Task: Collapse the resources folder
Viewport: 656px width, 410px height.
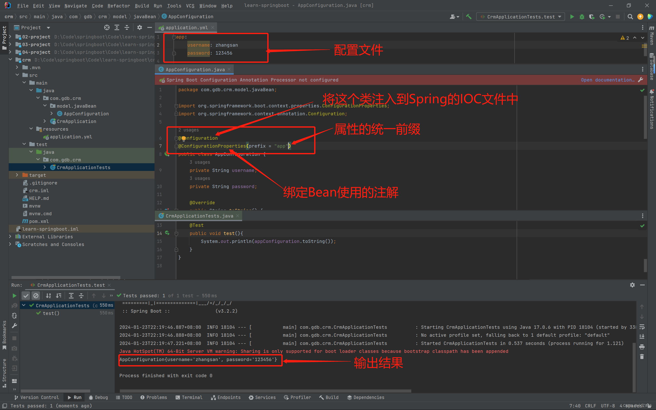Action: tap(31, 129)
